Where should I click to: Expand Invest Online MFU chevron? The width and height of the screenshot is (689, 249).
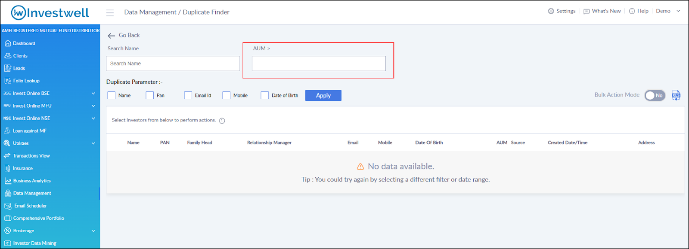point(93,106)
